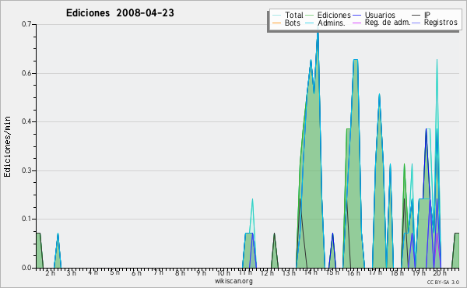Select the 'Bots' legend label
Image resolution: width=467 pixels, height=288 pixels.
[x=293, y=23]
